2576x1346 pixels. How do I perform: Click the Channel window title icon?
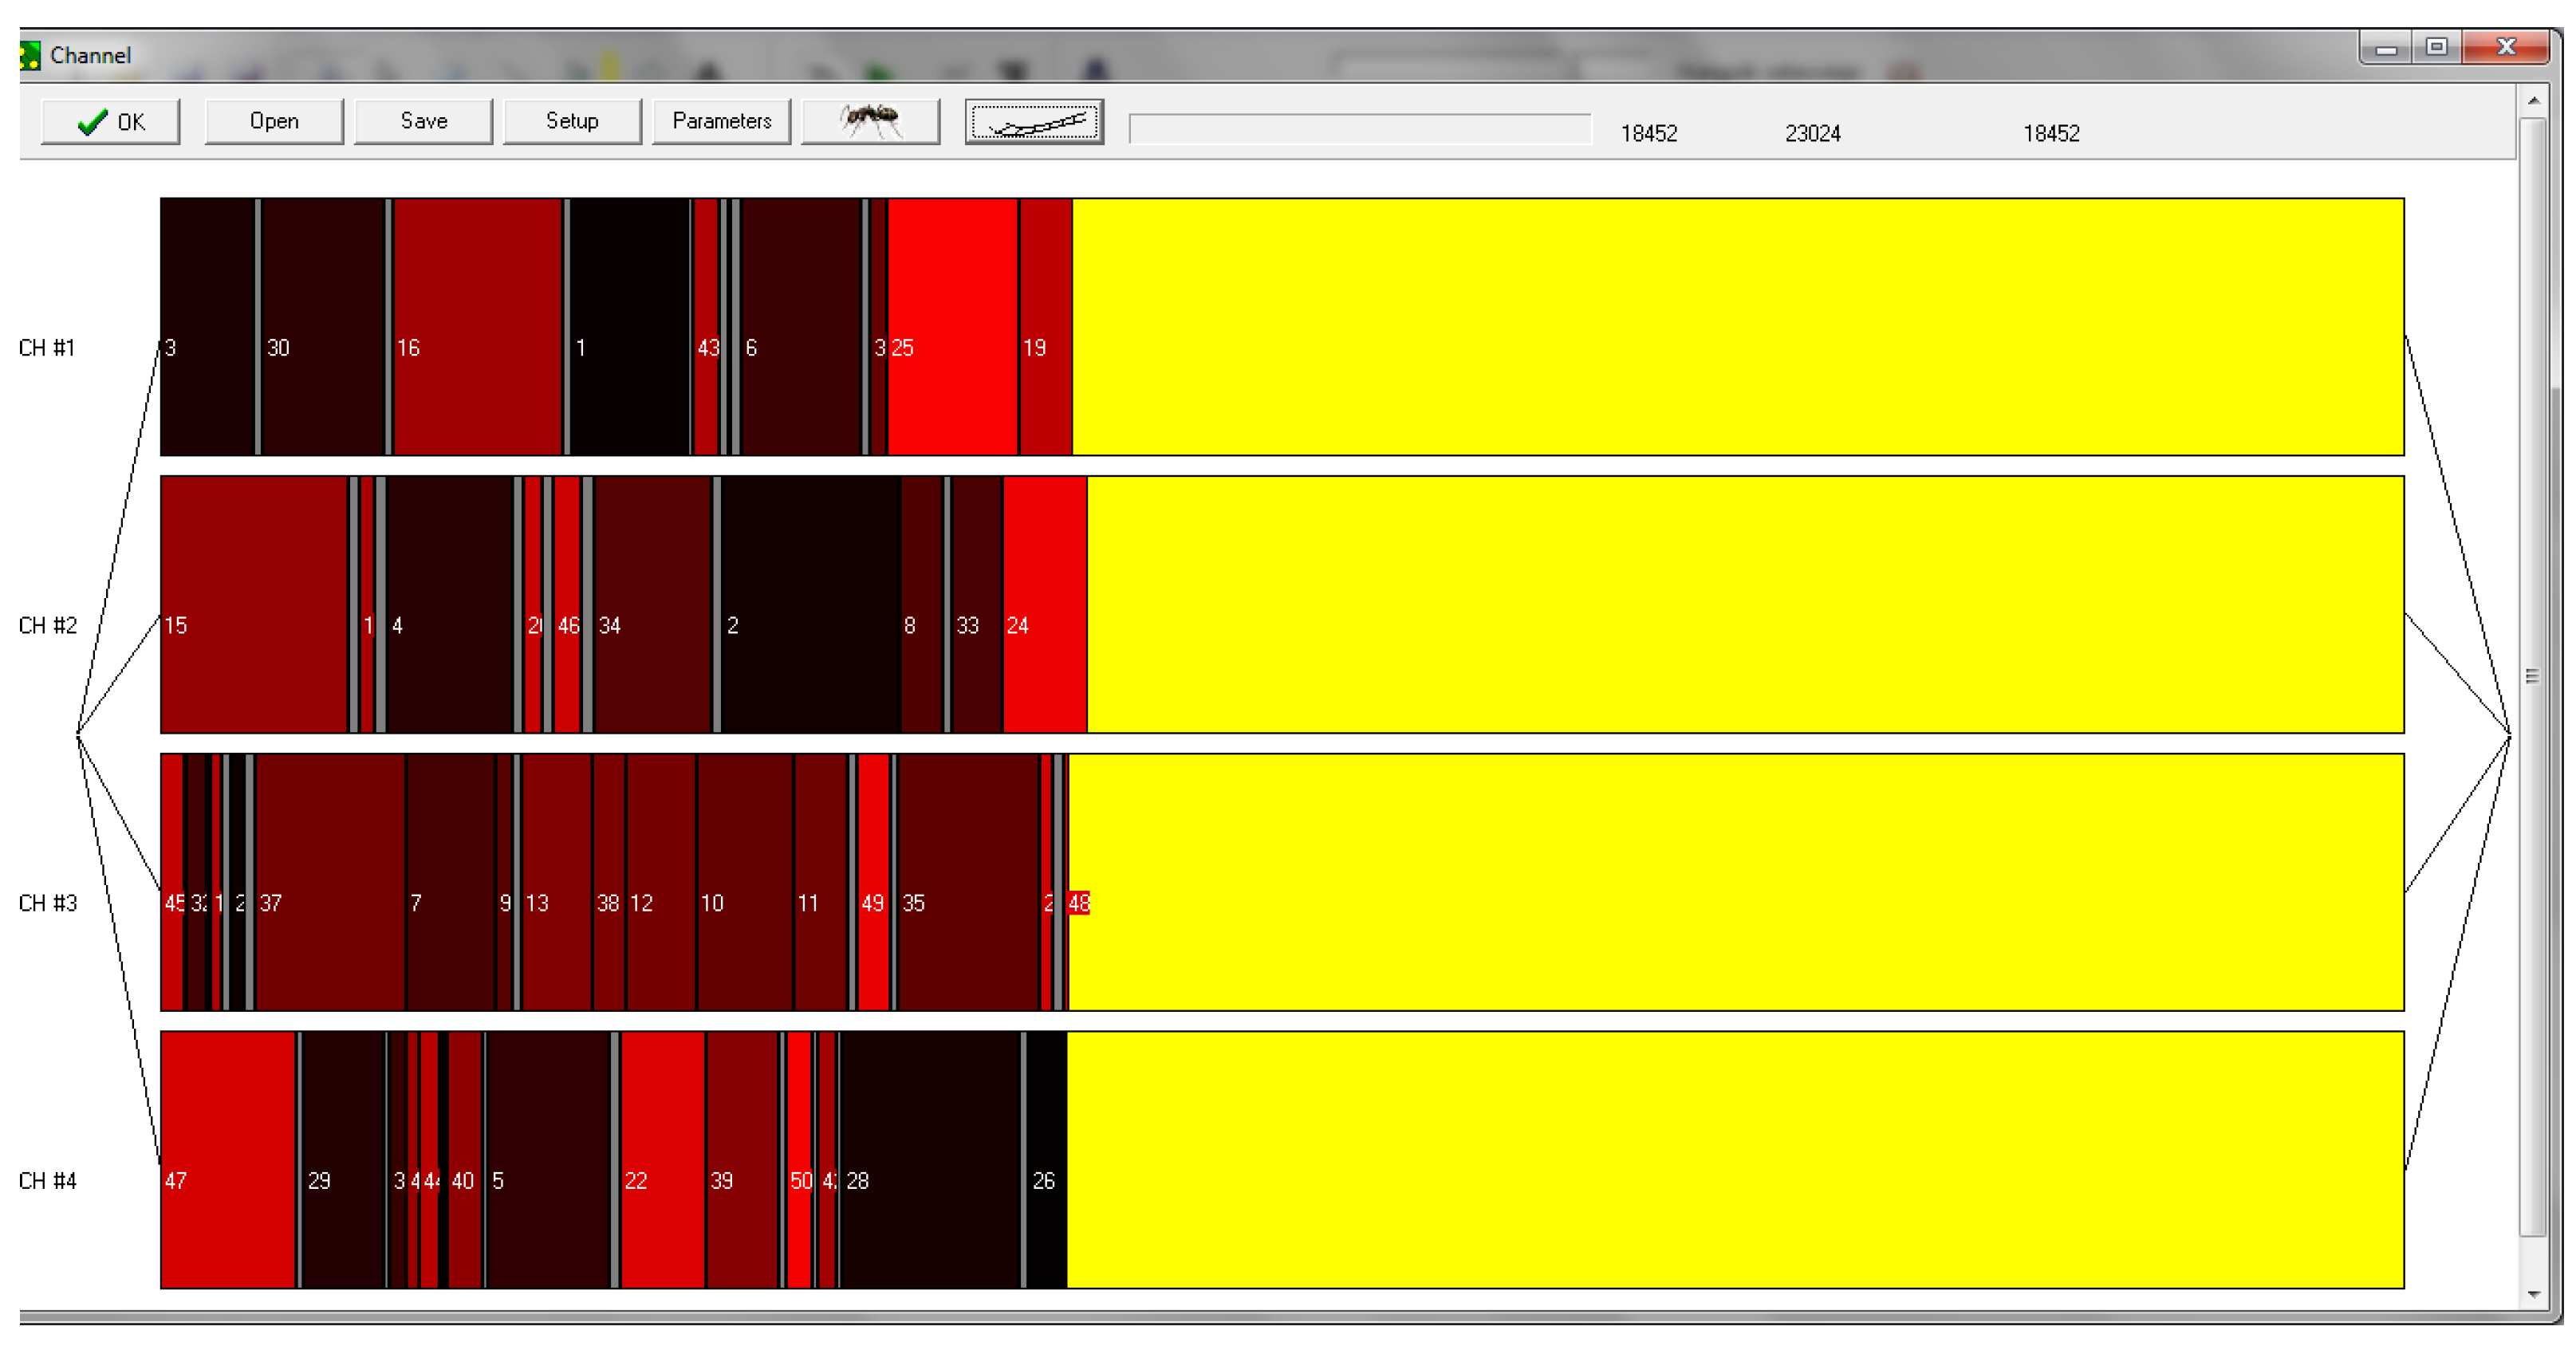click(x=30, y=55)
